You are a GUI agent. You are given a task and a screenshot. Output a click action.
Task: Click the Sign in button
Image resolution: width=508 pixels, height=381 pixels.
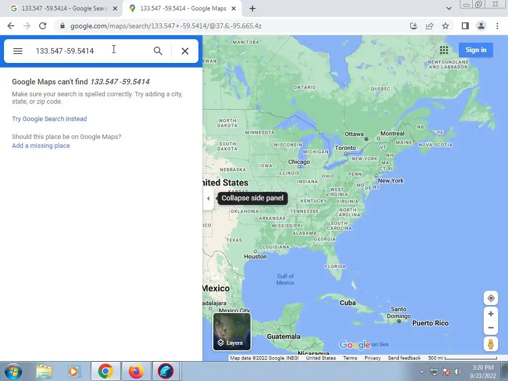(x=476, y=50)
